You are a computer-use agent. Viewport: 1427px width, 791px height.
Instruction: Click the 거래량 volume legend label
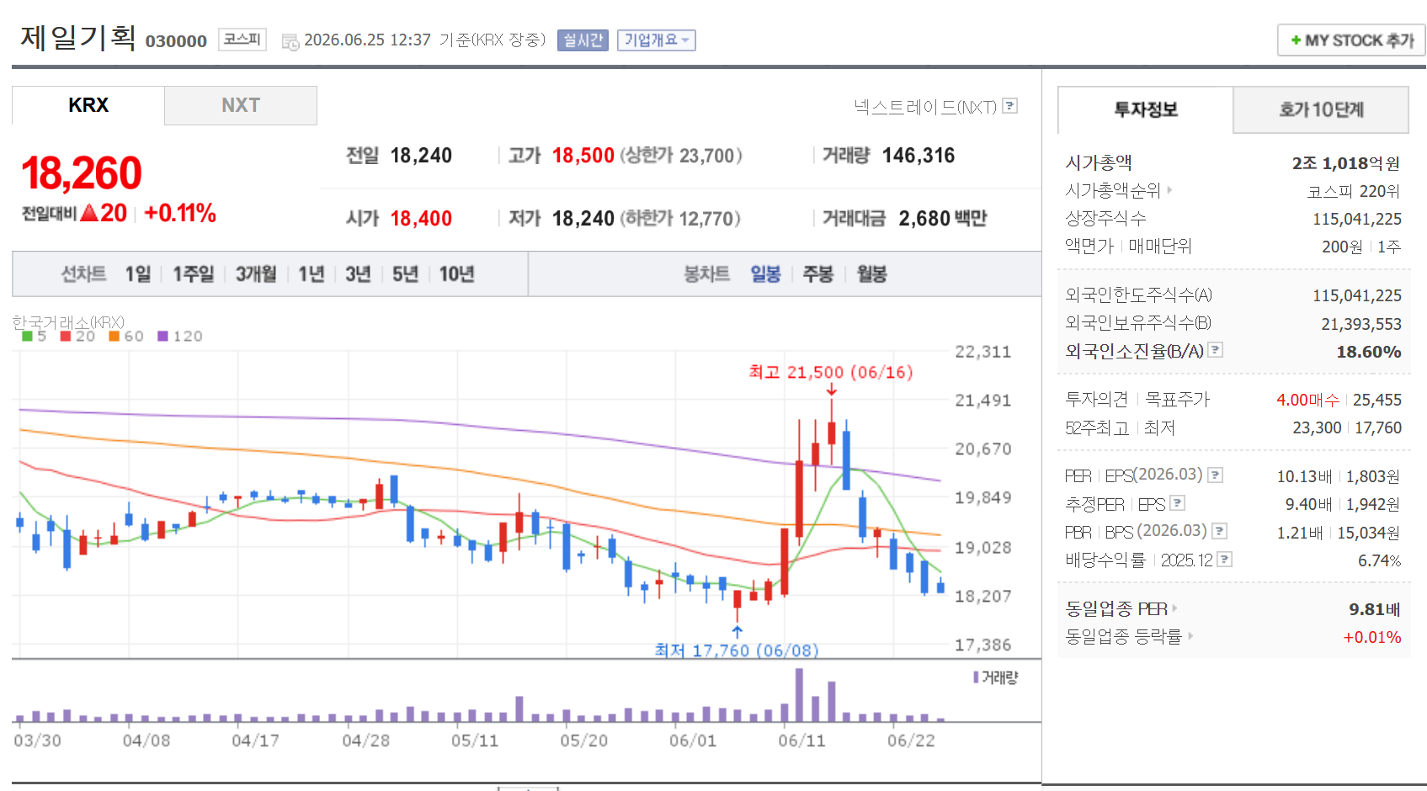(996, 677)
